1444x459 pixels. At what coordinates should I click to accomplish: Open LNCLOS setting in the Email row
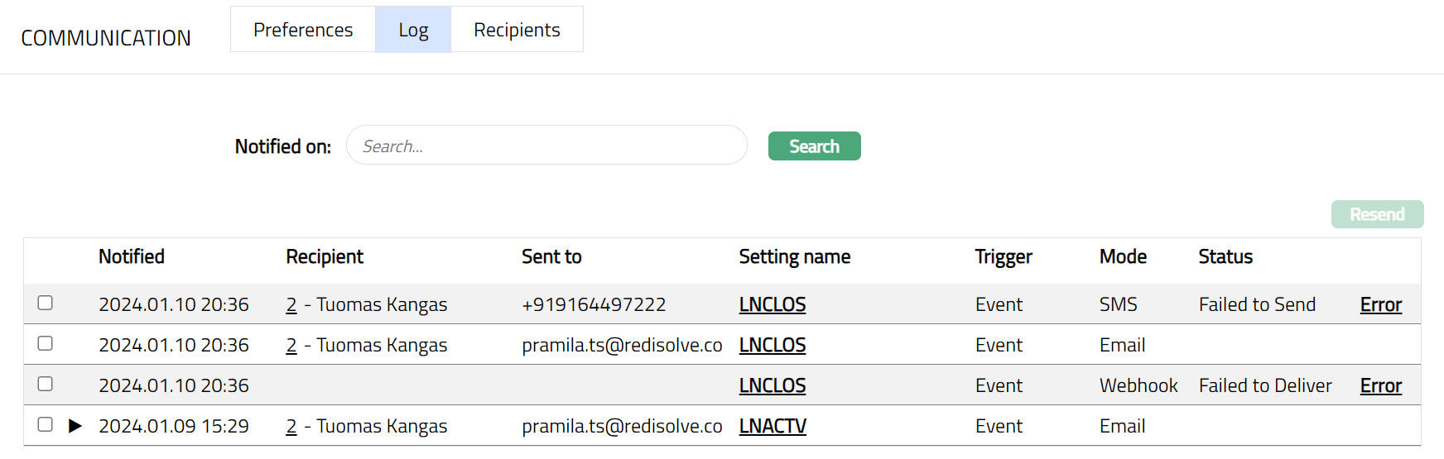772,346
